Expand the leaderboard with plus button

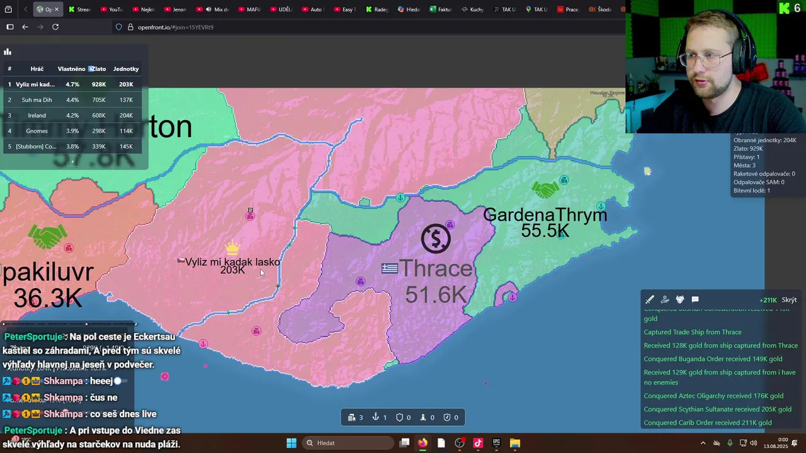(72, 161)
